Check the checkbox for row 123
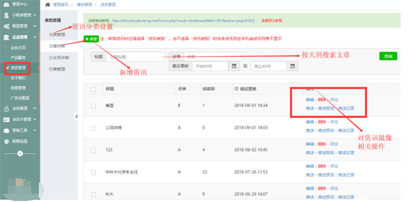This screenshot has height=202, width=409. click(94, 150)
